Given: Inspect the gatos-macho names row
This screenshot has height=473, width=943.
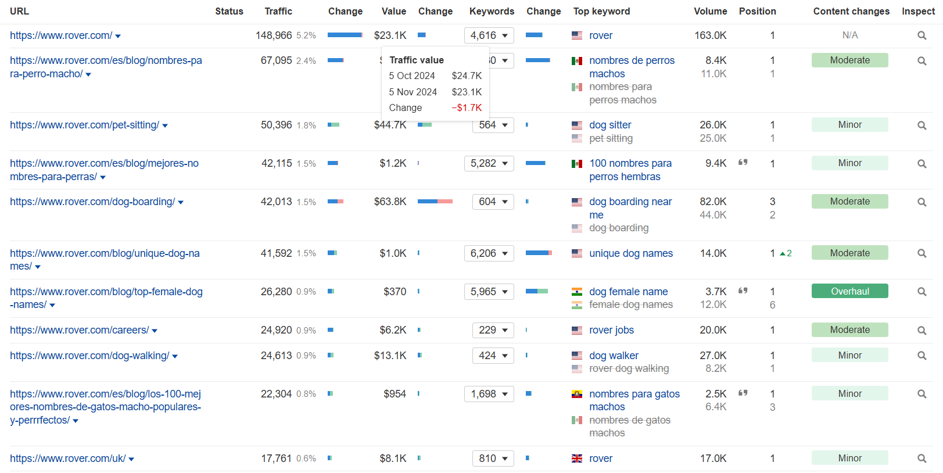Looking at the screenshot, I should point(922,394).
